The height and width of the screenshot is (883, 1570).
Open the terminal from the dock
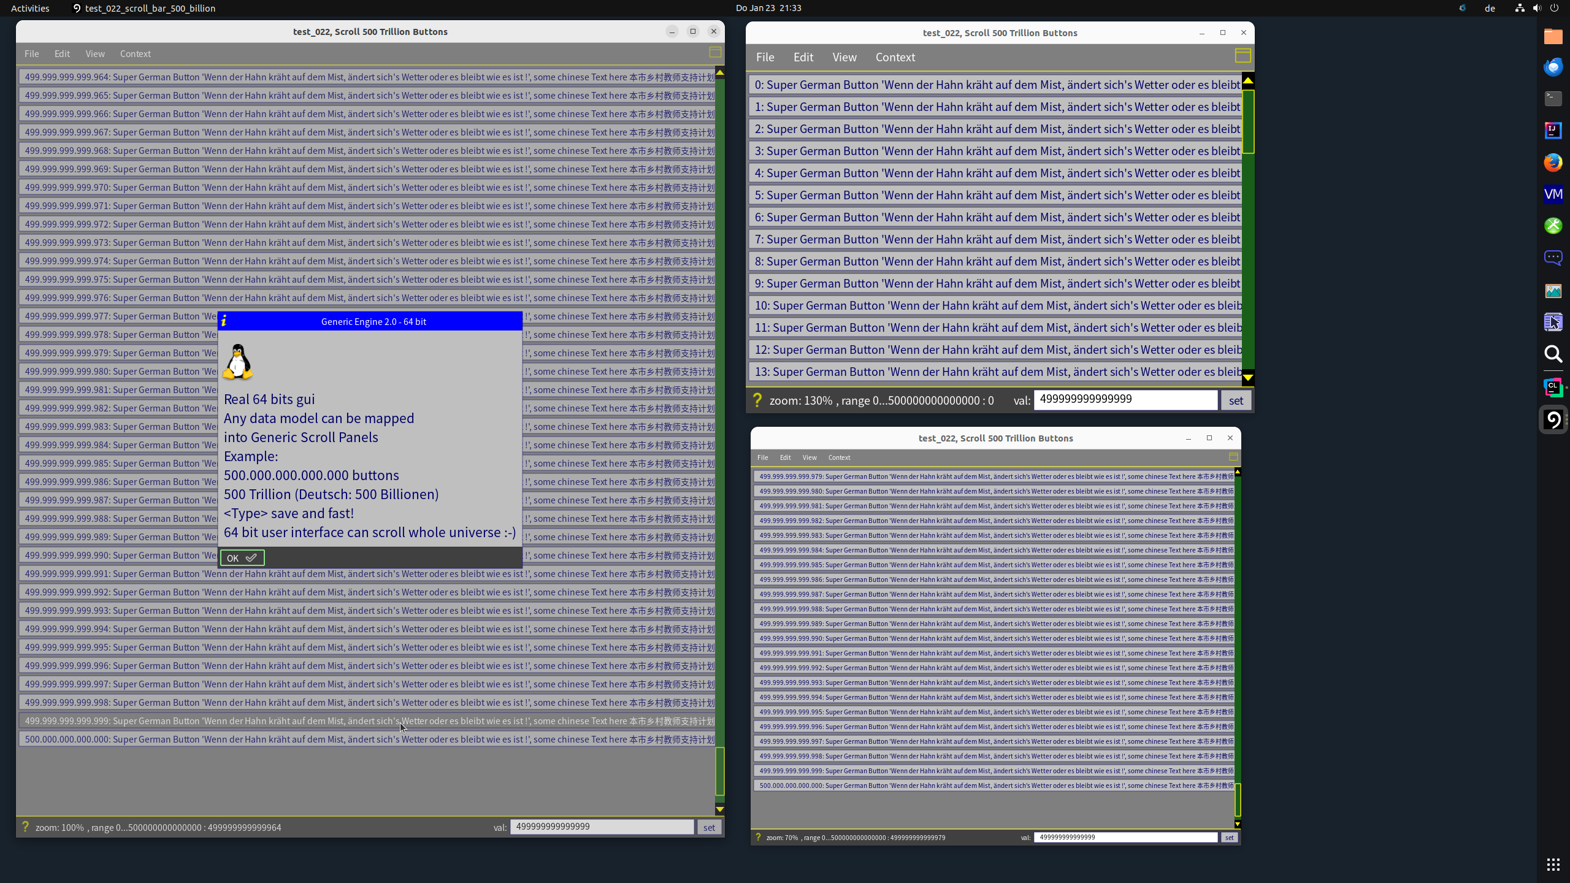[1553, 98]
